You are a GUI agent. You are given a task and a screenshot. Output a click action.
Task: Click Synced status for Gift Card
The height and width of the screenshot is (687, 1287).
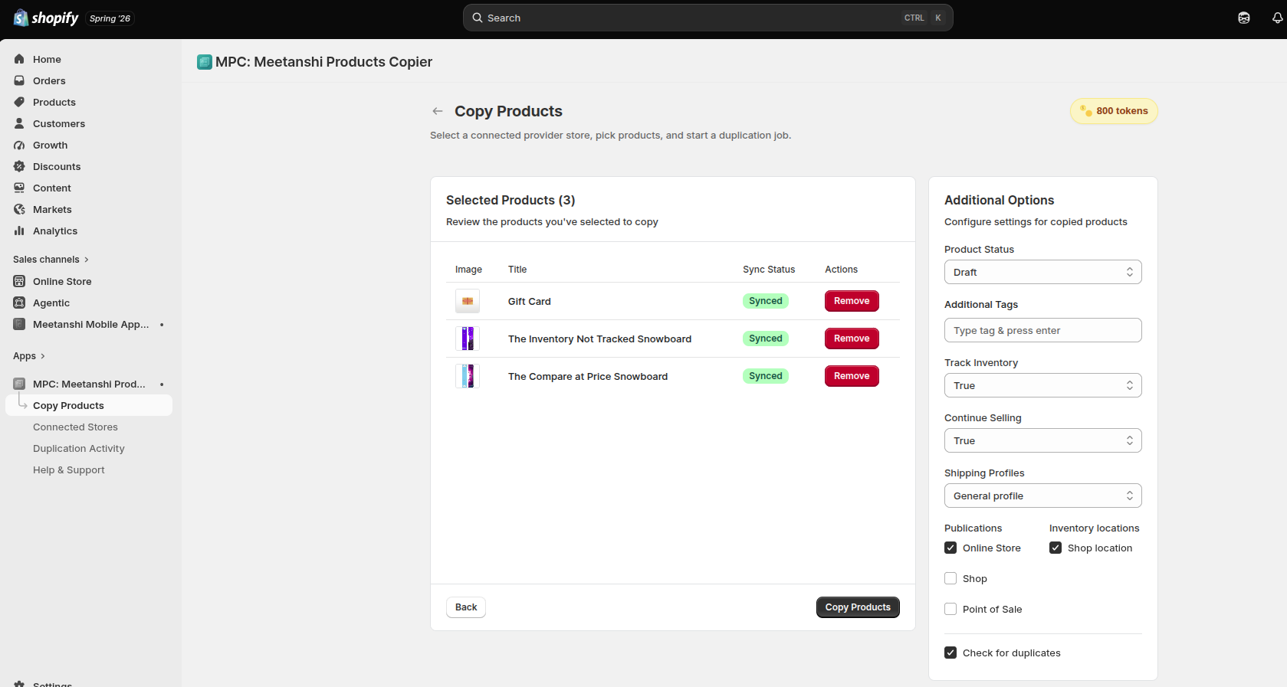pyautogui.click(x=766, y=301)
